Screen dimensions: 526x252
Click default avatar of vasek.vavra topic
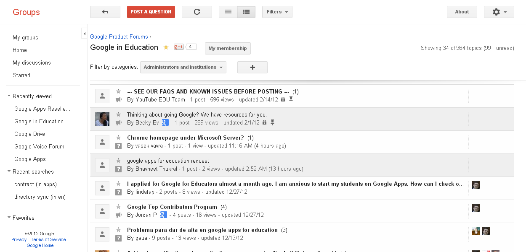(102, 142)
